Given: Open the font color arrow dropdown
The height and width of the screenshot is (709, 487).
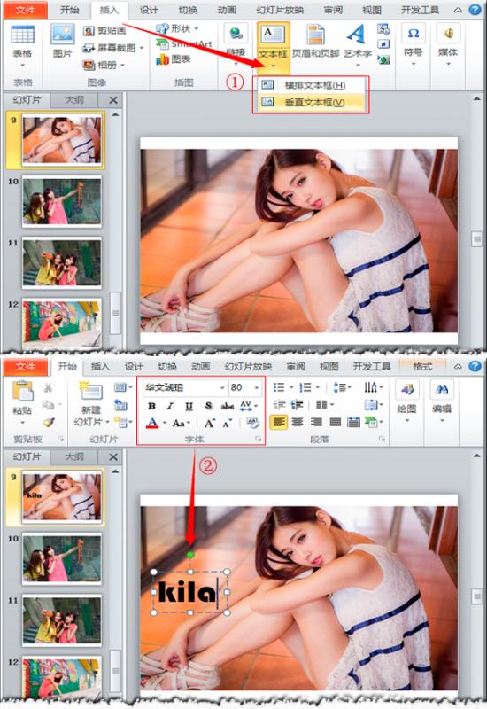Looking at the screenshot, I should 165,424.
